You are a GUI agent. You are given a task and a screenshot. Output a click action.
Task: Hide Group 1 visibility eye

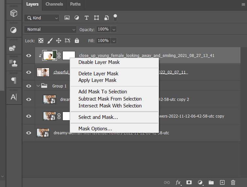[29, 86]
